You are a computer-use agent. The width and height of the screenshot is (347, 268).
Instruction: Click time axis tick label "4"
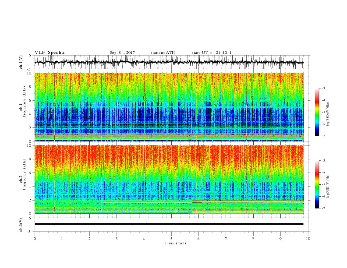pos(144,239)
